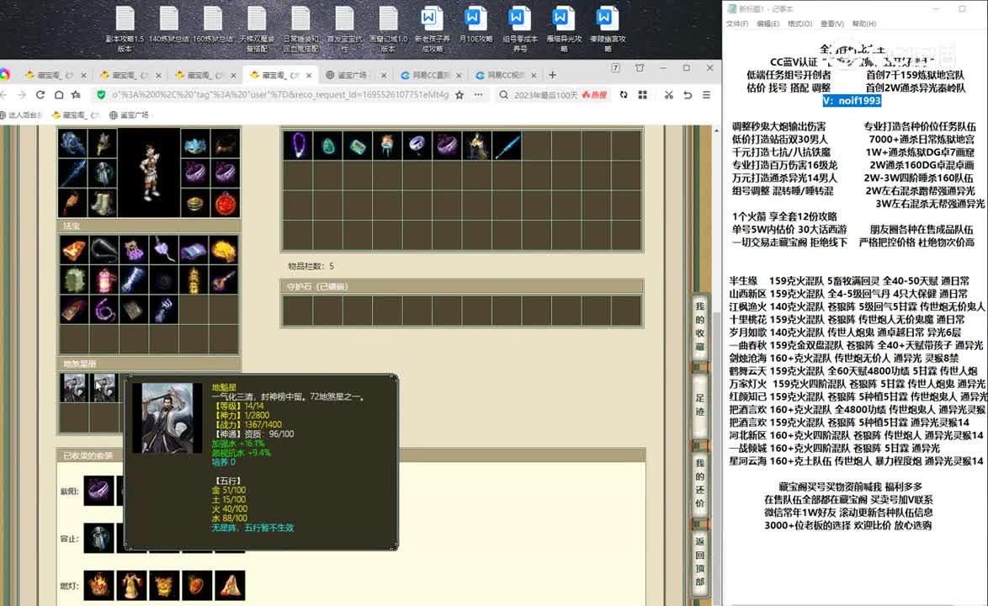Click the silver whip treasure icon

104,249
